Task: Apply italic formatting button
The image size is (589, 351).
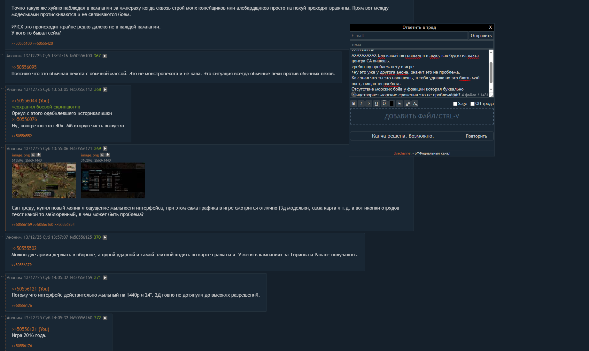Action: coord(361,103)
